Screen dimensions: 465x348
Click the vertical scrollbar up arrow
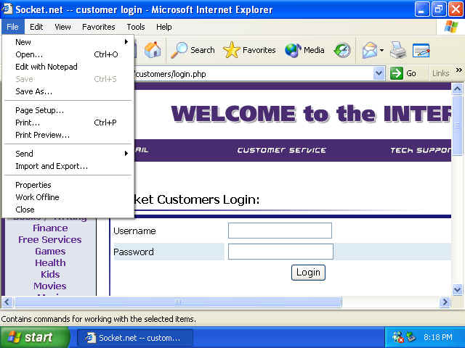tap(457, 88)
